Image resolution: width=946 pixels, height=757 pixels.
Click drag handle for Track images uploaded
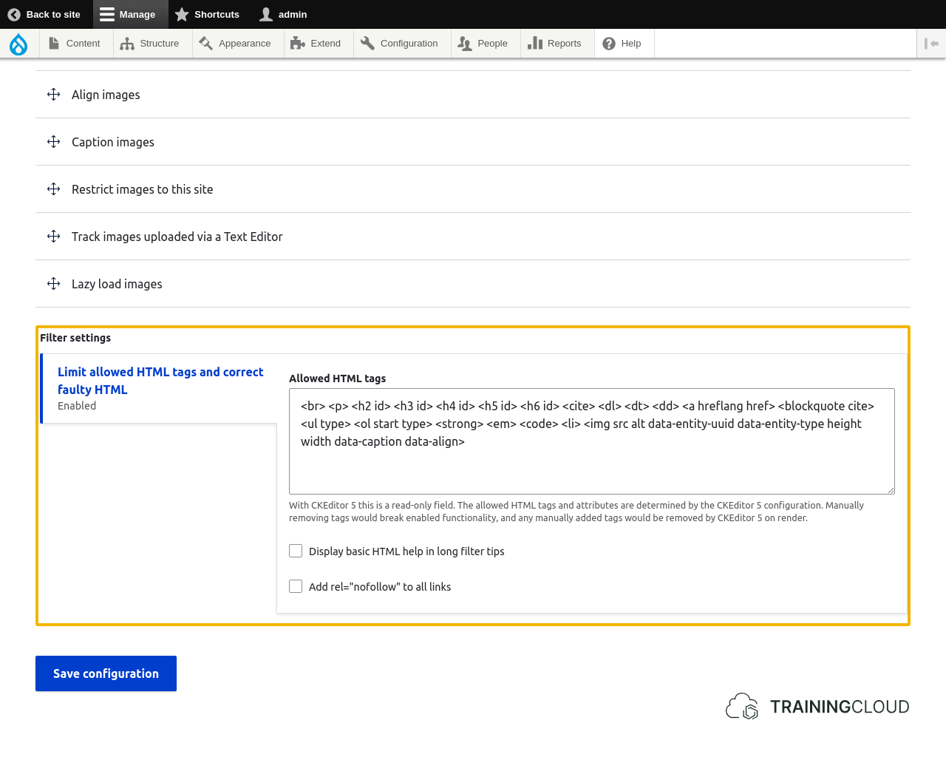pyautogui.click(x=53, y=237)
